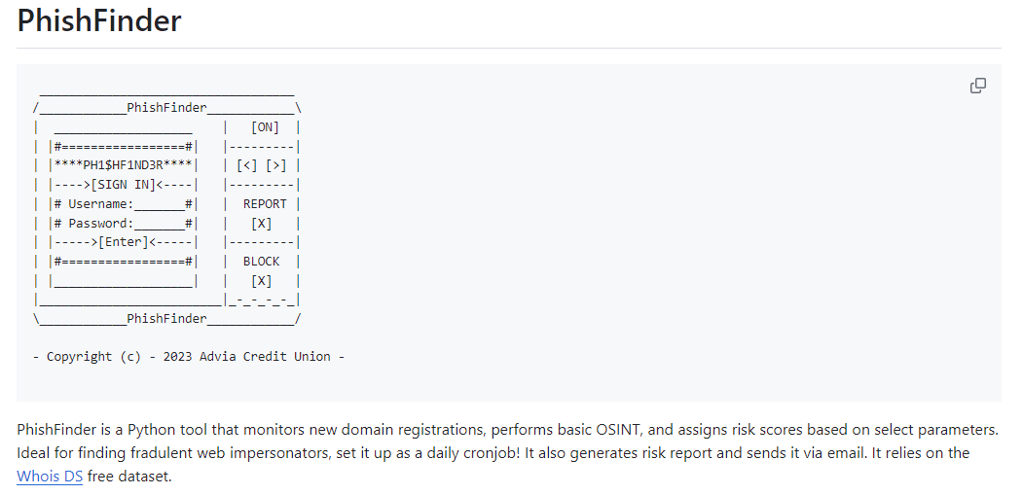This screenshot has height=495, width=1023.
Task: Select the BLOCK label in ASCII art
Action: point(261,261)
